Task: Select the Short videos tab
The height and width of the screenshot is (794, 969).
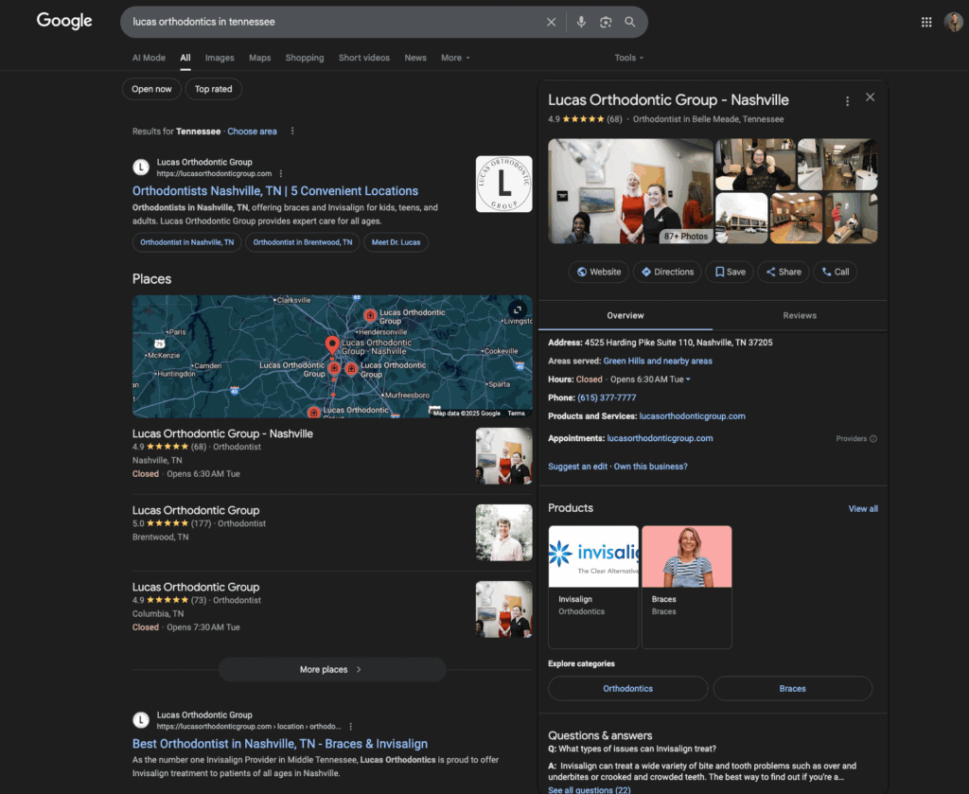Action: (x=364, y=58)
